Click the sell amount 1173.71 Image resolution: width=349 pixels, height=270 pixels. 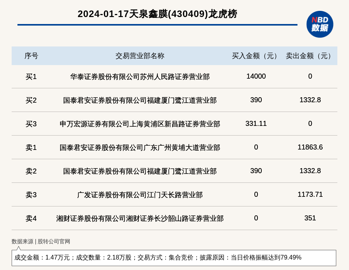310,194
